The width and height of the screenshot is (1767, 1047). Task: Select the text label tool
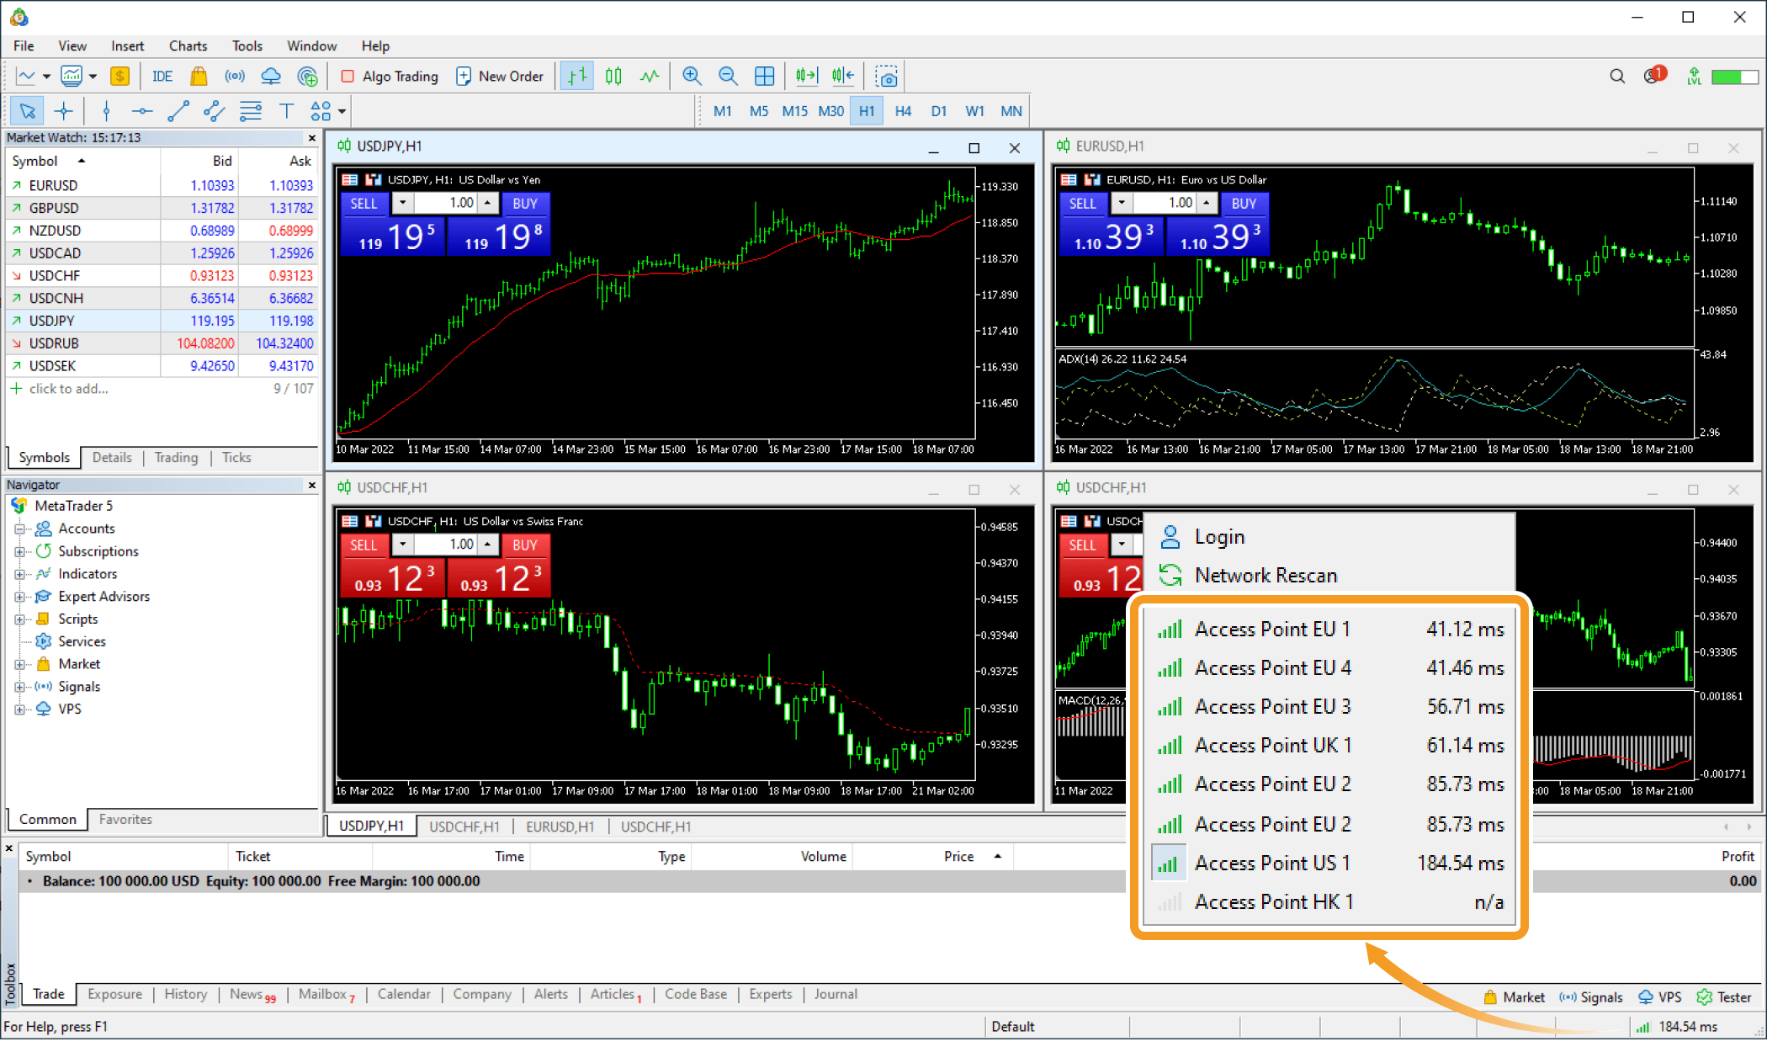point(286,111)
